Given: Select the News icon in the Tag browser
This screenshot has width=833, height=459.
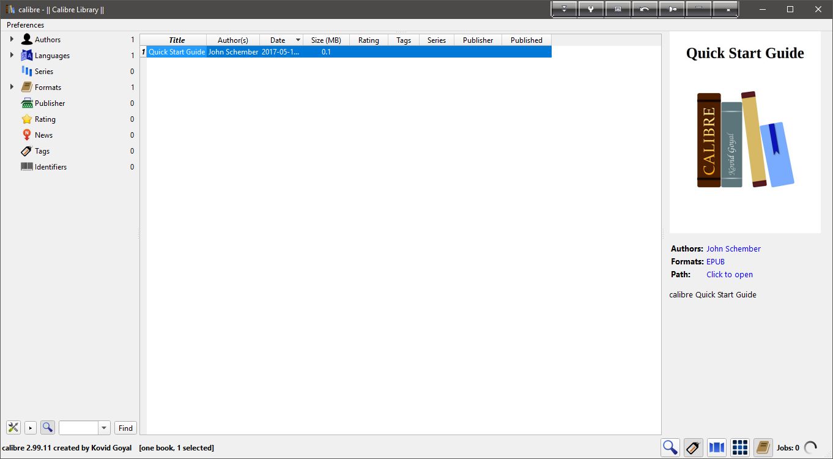Looking at the screenshot, I should (27, 135).
